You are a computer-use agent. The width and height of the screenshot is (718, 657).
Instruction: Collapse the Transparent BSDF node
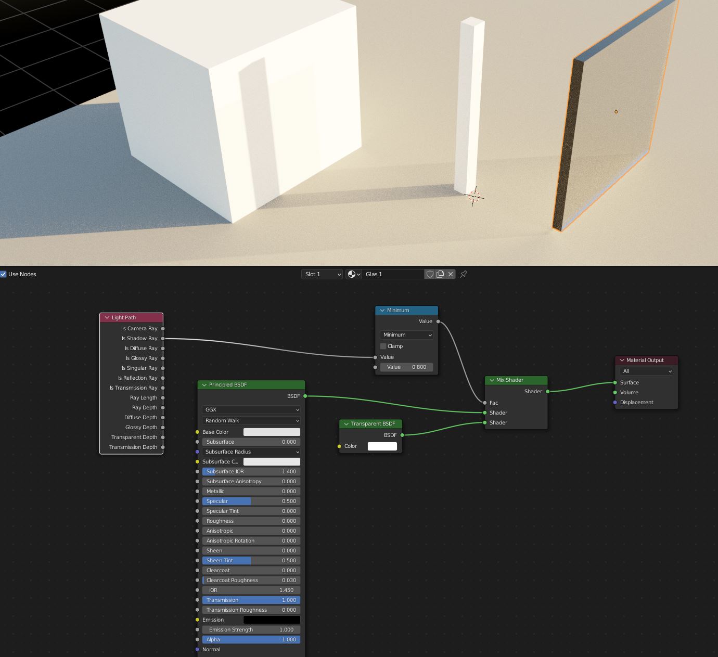(347, 424)
